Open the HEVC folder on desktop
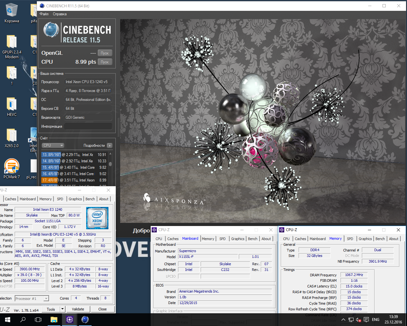The height and width of the screenshot is (326, 407). [11, 107]
